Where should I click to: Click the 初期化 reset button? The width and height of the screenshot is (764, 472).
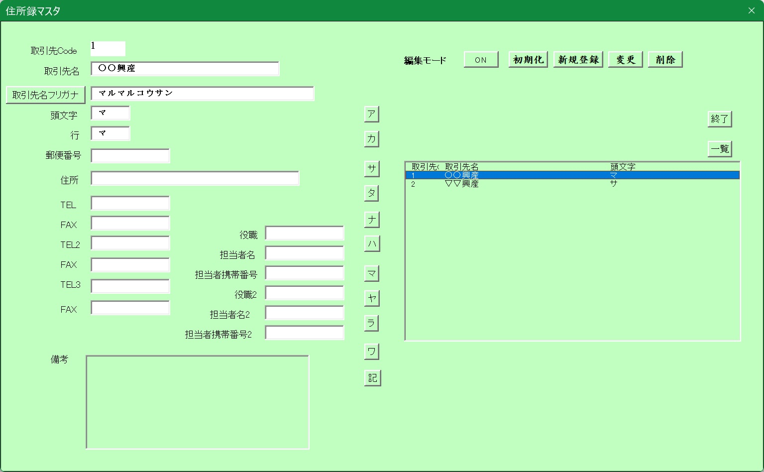pyautogui.click(x=528, y=60)
